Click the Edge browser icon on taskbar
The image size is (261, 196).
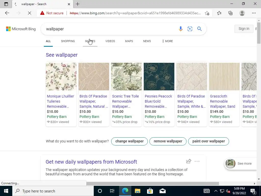(125, 191)
